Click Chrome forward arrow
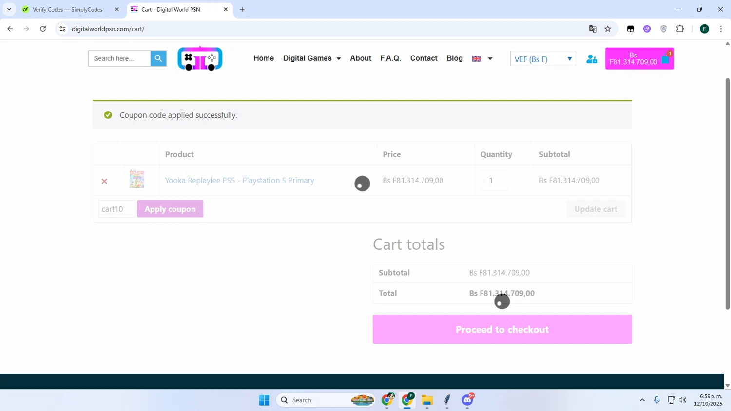 (x=26, y=29)
